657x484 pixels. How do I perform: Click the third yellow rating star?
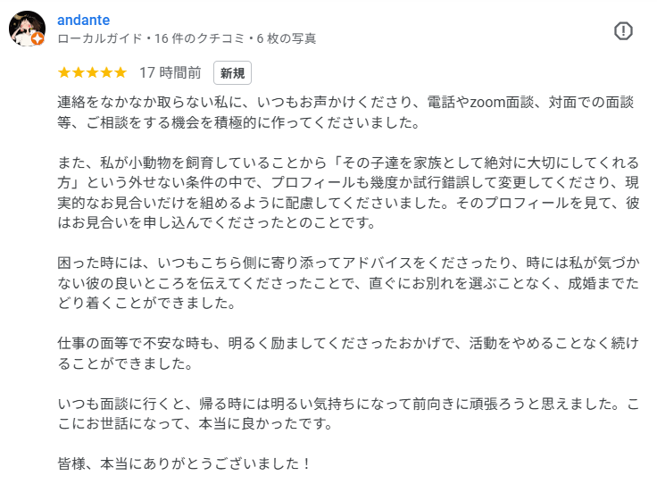coord(92,72)
